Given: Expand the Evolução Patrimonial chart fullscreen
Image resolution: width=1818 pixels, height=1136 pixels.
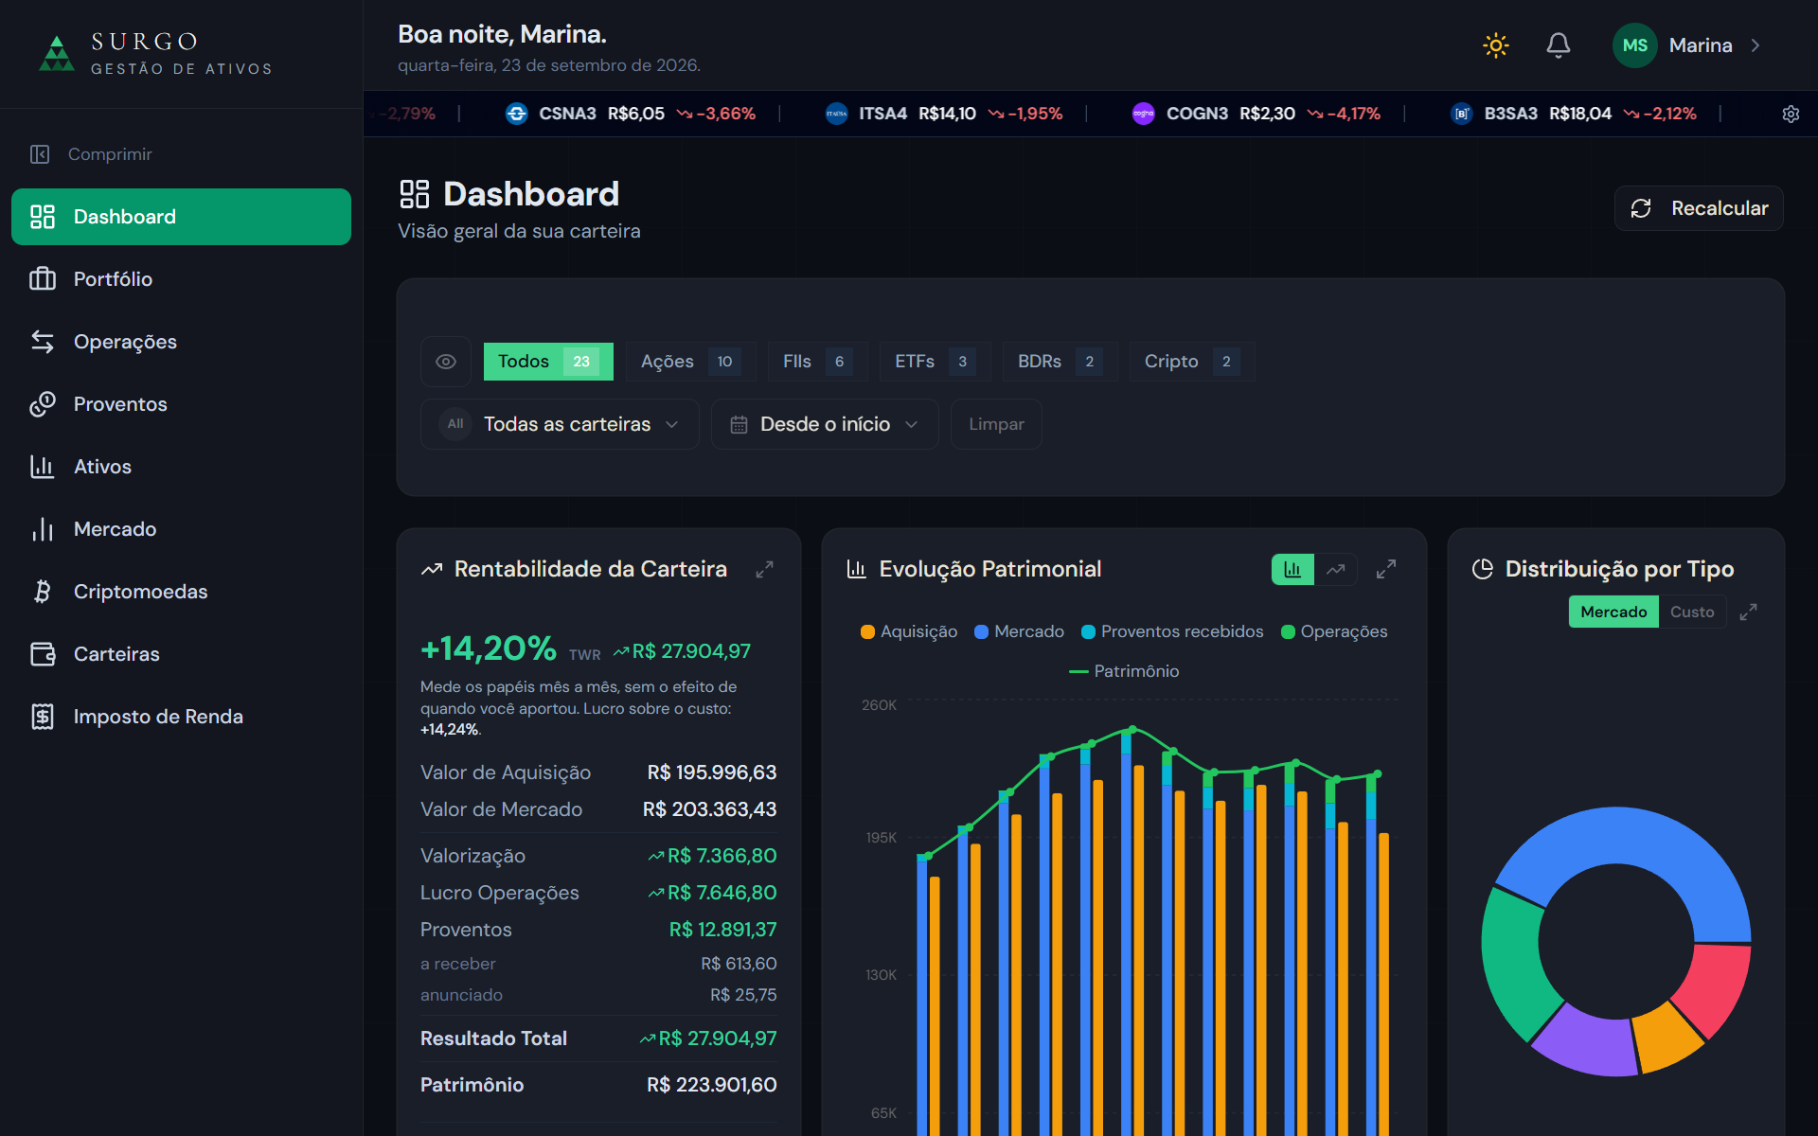Looking at the screenshot, I should [1386, 569].
